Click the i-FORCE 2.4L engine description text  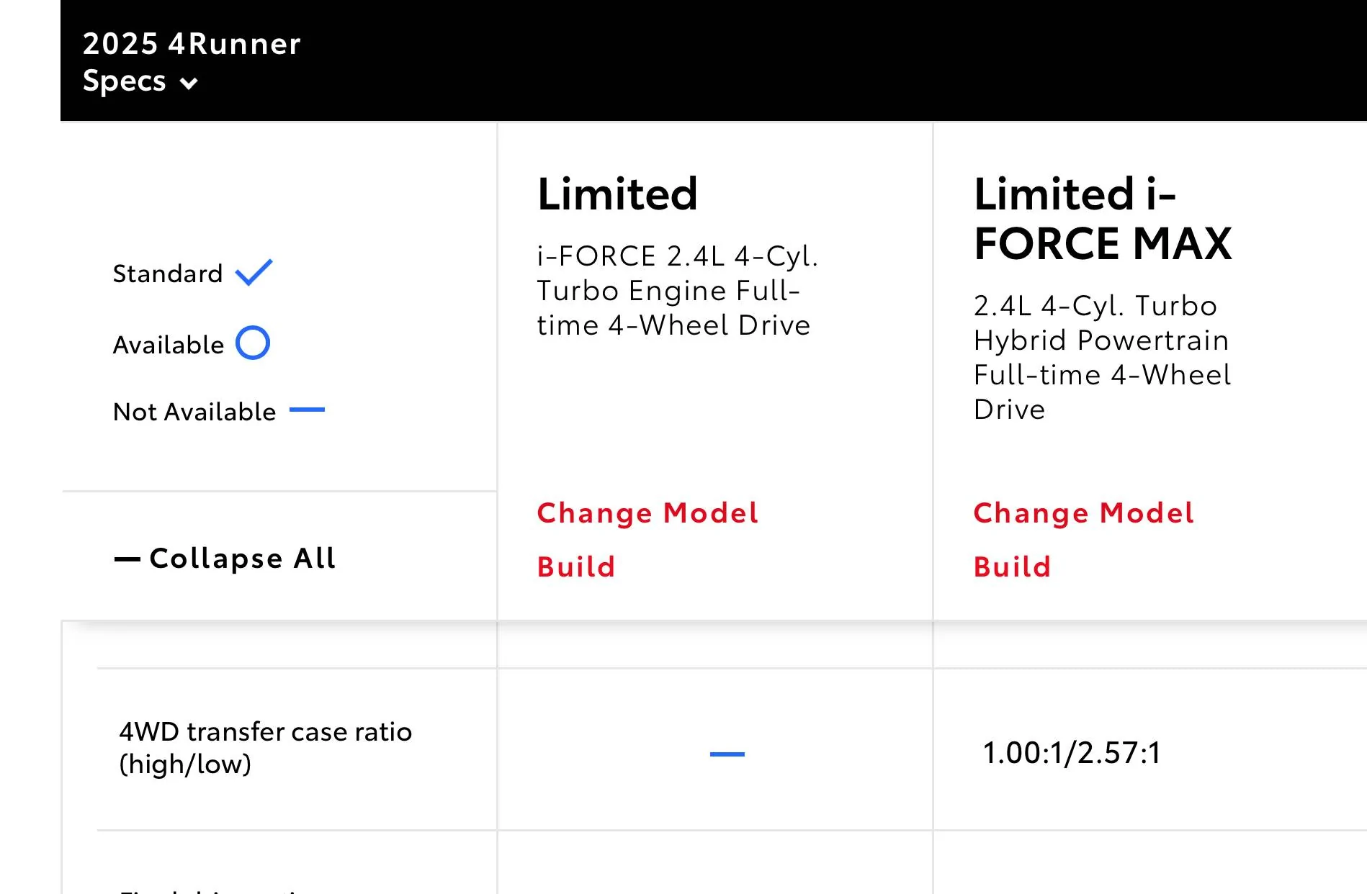pos(678,290)
